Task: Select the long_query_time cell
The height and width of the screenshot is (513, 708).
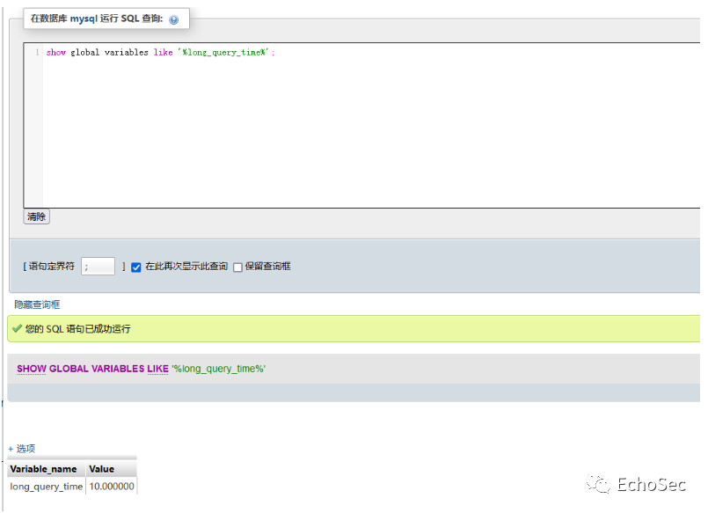Action: pos(47,487)
